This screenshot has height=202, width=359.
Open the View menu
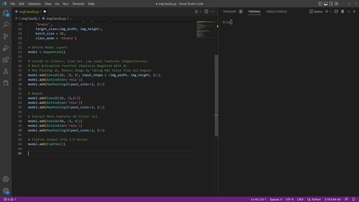(x=48, y=4)
